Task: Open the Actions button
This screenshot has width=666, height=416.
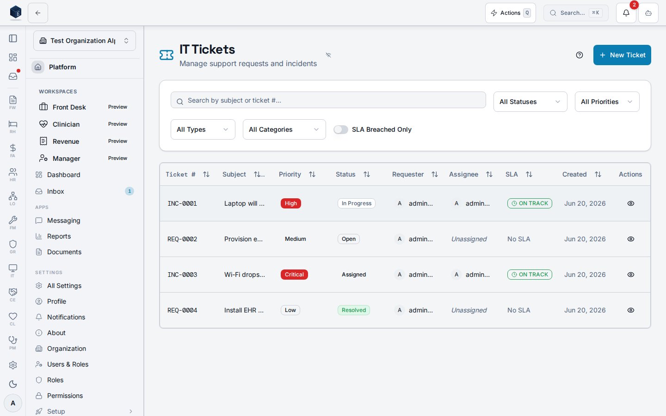Action: pos(511,13)
